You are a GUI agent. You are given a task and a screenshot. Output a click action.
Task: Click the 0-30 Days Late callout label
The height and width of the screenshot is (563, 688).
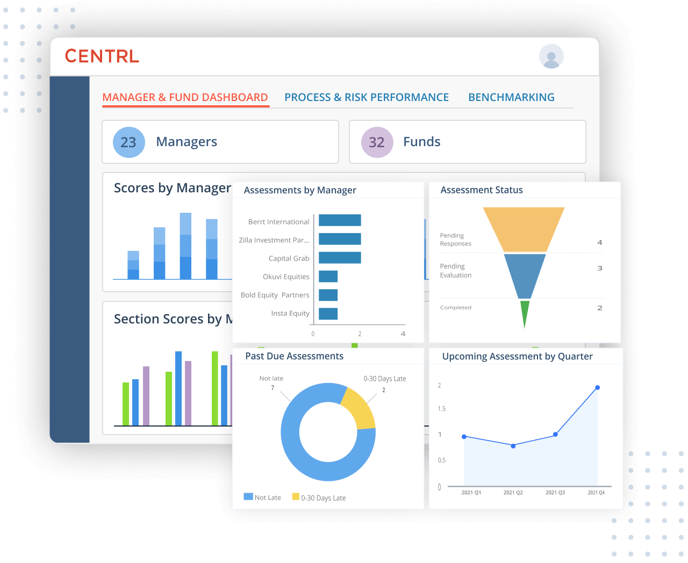(x=385, y=379)
